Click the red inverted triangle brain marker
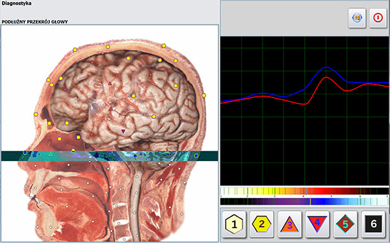 [x=123, y=131]
